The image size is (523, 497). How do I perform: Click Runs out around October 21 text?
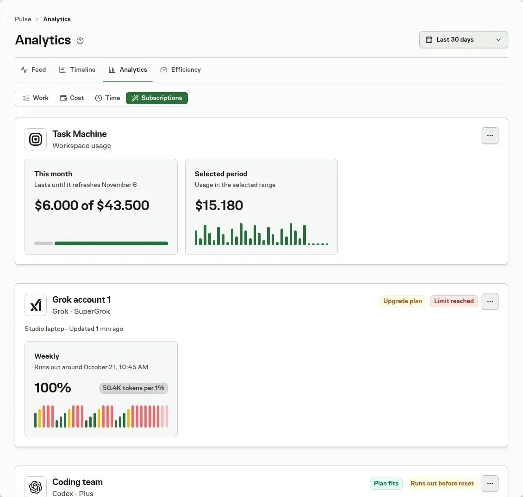[91, 367]
